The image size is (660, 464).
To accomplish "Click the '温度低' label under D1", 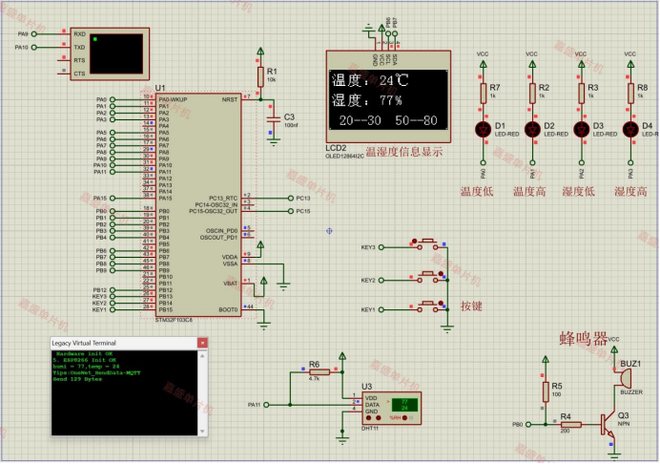I will point(477,192).
